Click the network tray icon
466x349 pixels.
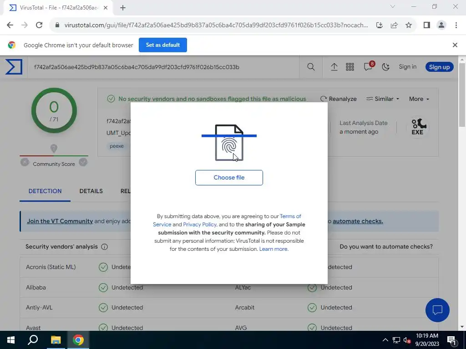pyautogui.click(x=396, y=340)
